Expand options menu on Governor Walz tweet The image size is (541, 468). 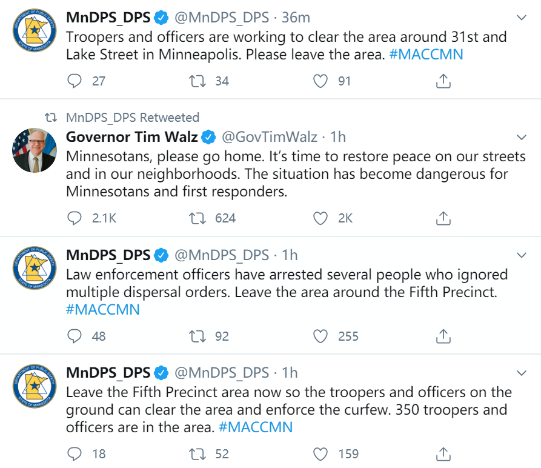522,138
